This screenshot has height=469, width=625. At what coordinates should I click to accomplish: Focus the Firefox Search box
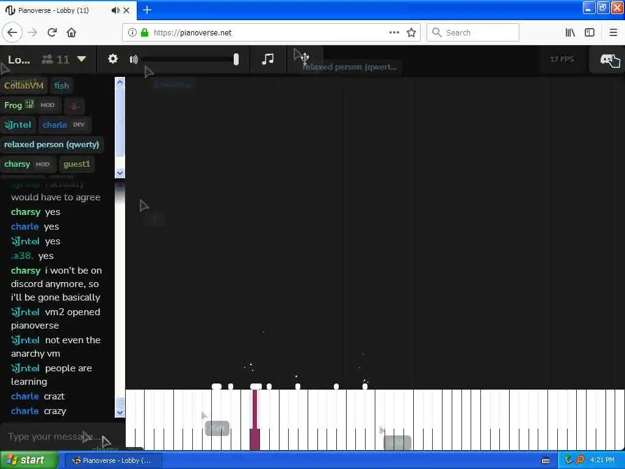[x=473, y=32]
